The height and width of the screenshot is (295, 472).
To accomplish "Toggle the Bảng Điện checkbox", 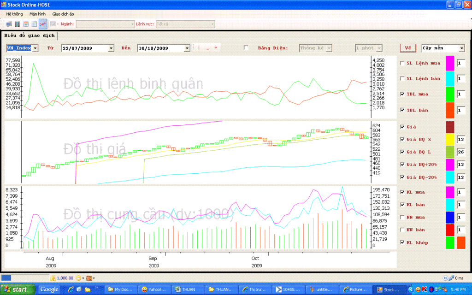I will coord(246,48).
